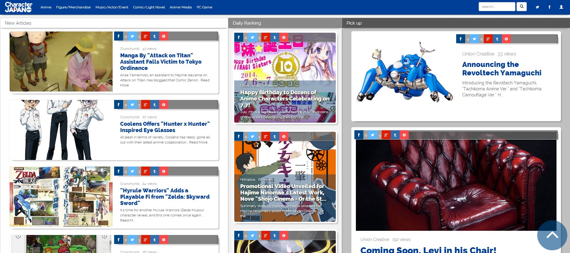Image resolution: width=570 pixels, height=253 pixels.
Task: Click Union Creative source on Revoltech article
Action: pos(478,54)
